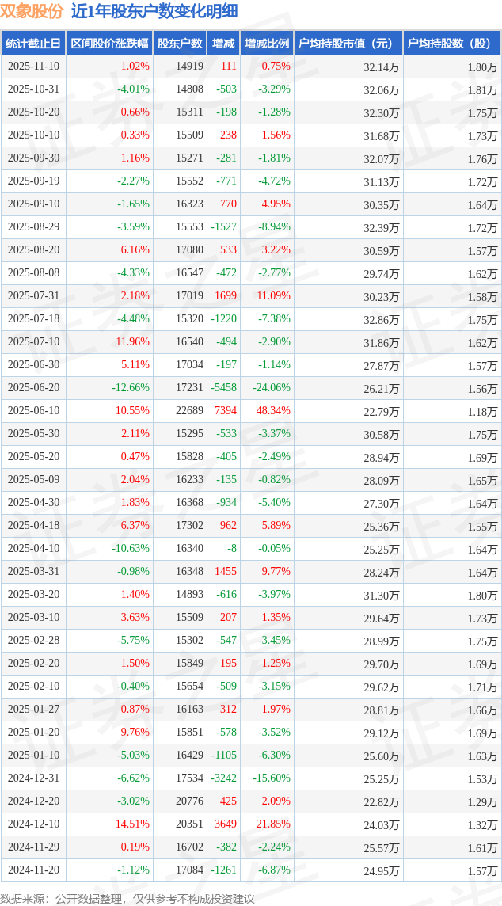Select the 统计截止日 column header
This screenshot has width=502, height=906.
33,44
